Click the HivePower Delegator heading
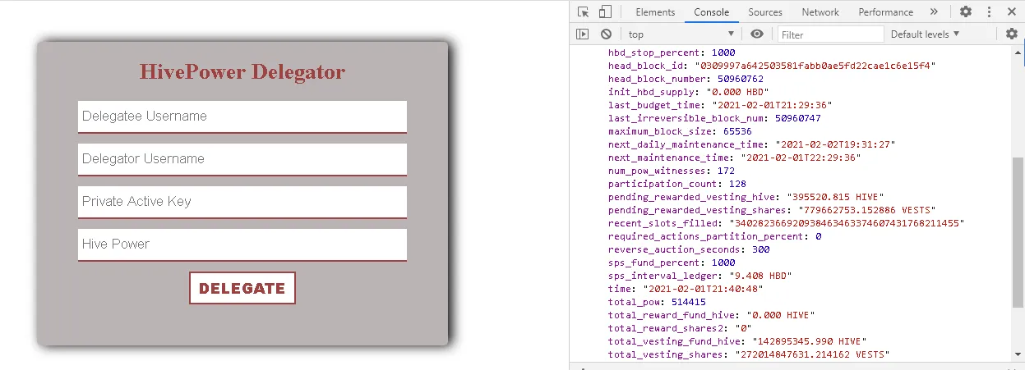 [x=242, y=72]
